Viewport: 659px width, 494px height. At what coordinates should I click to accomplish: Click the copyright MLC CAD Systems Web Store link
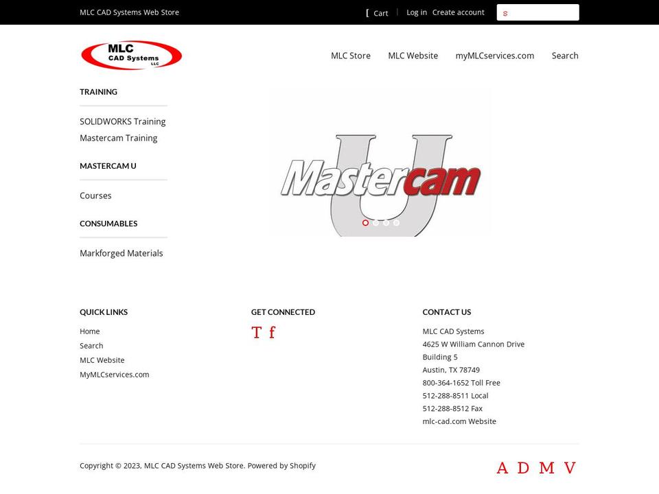click(194, 466)
